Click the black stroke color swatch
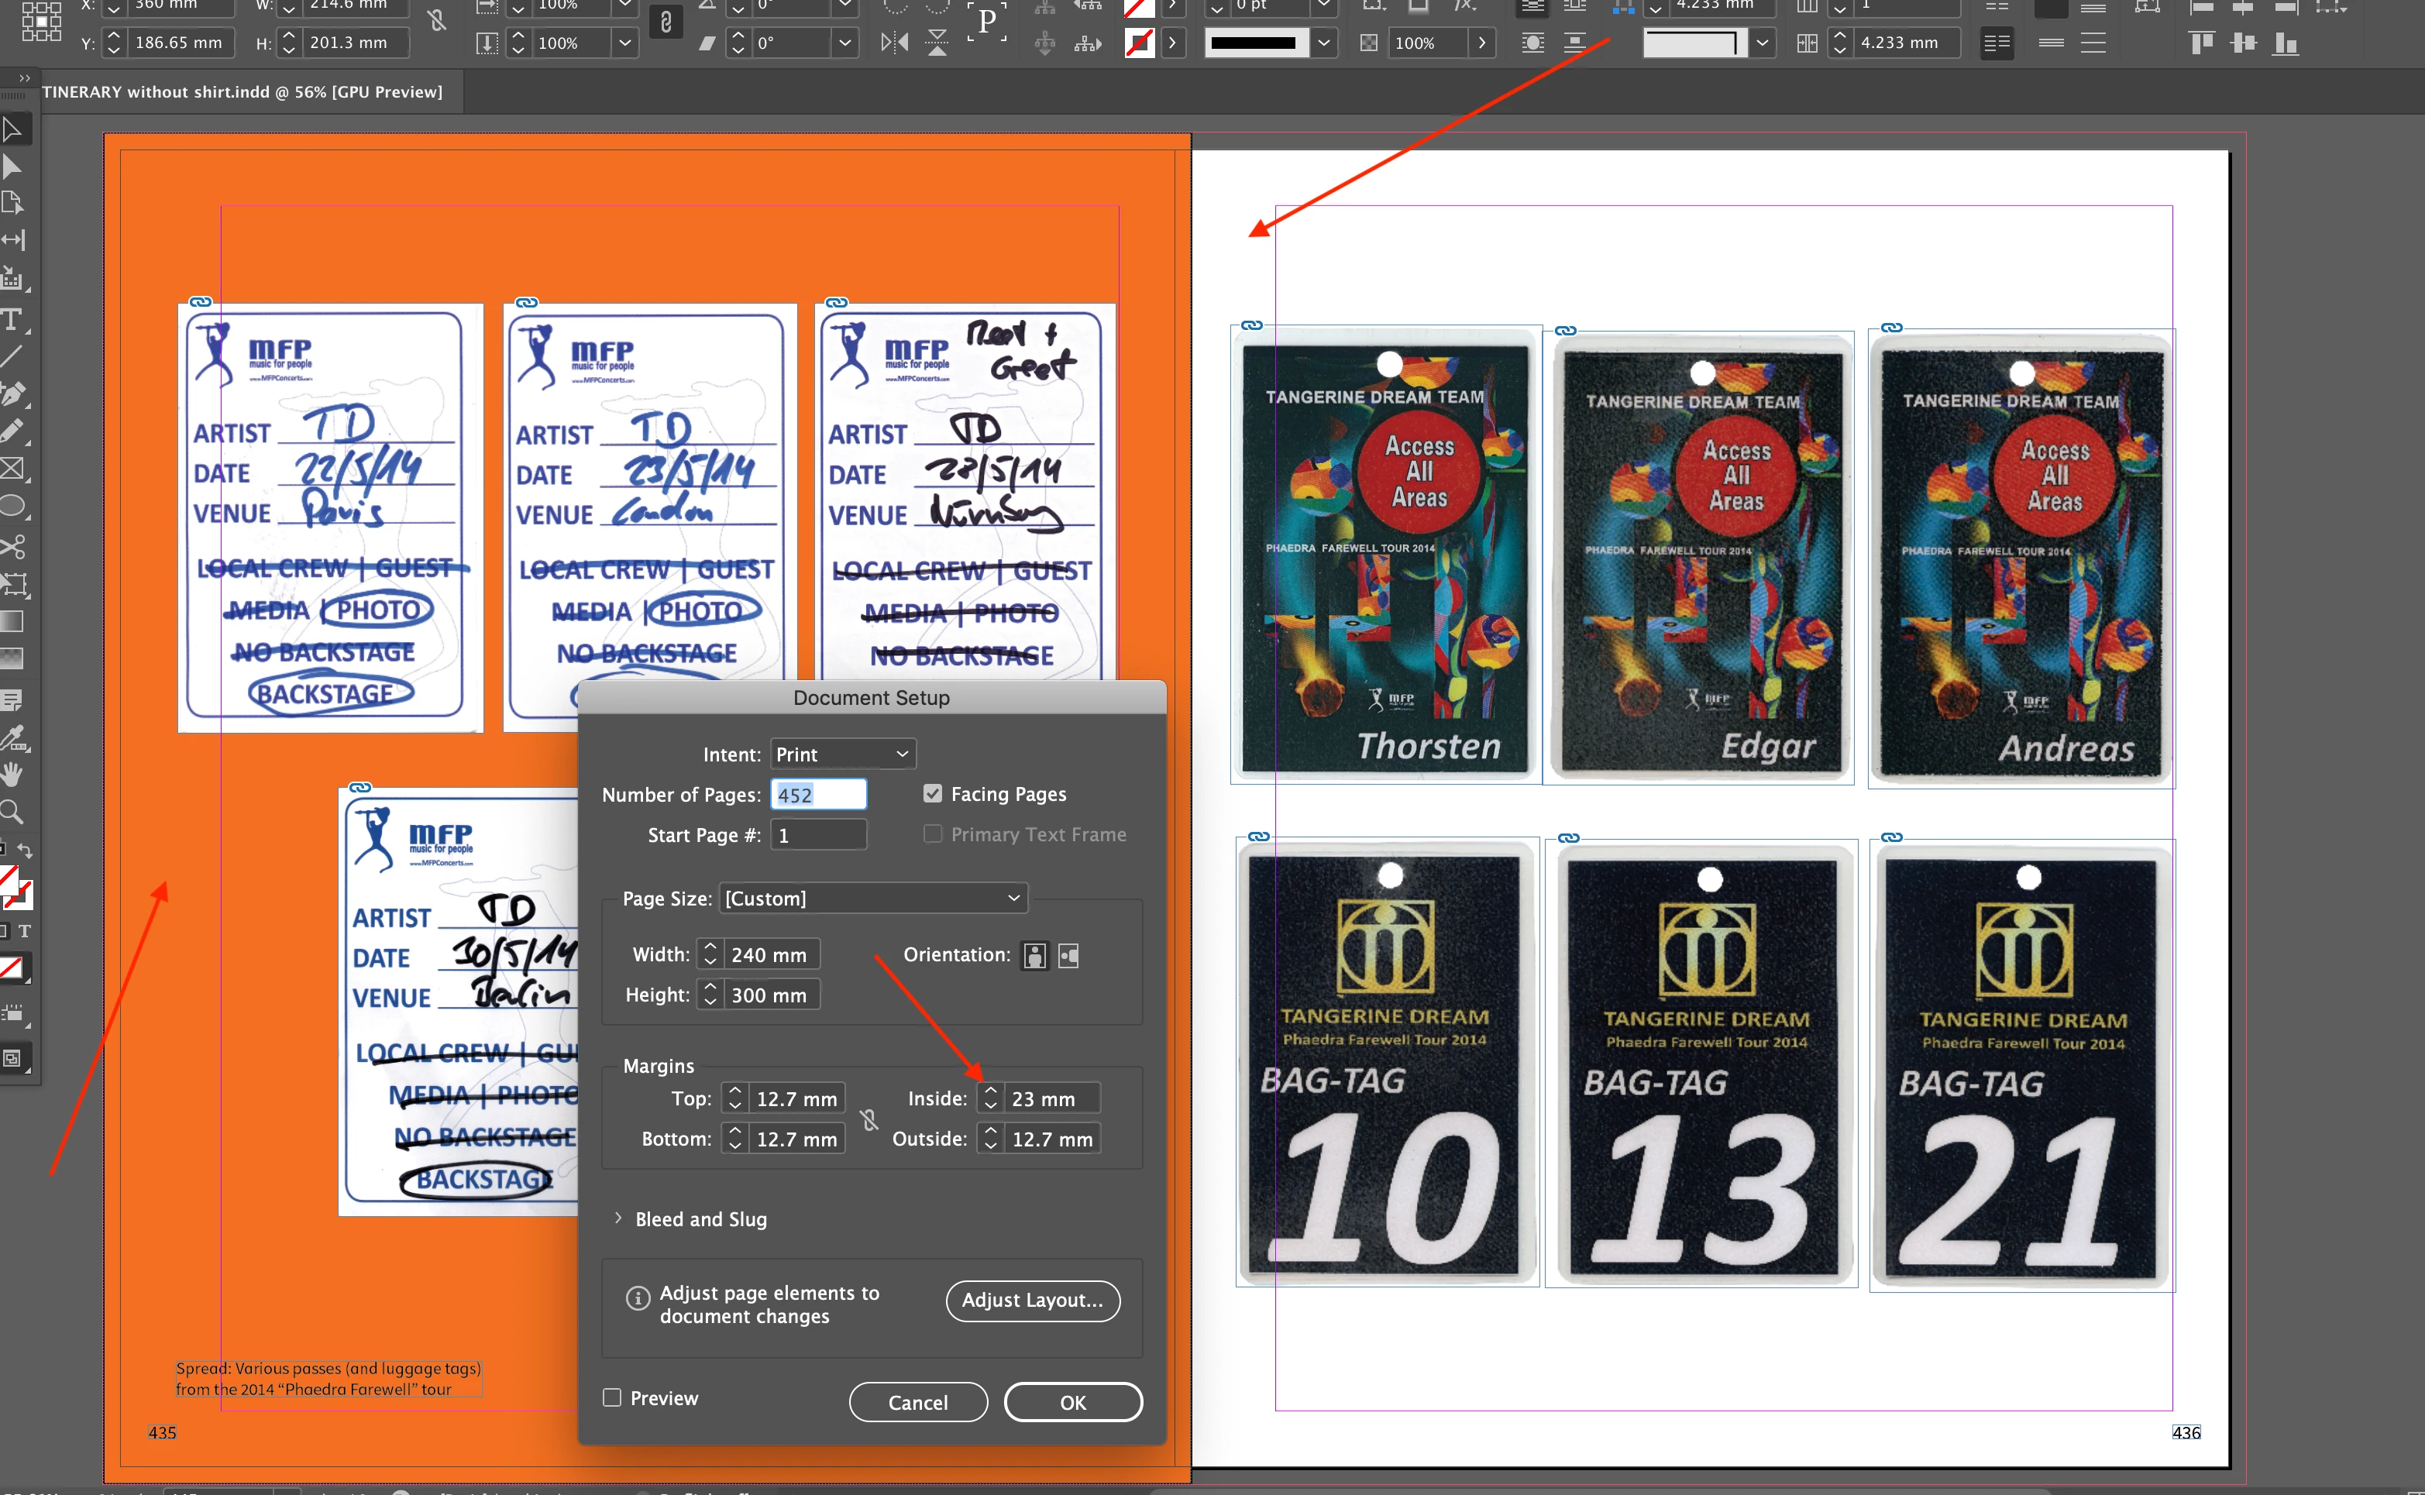Screen dimensions: 2425x1495 [1253, 43]
